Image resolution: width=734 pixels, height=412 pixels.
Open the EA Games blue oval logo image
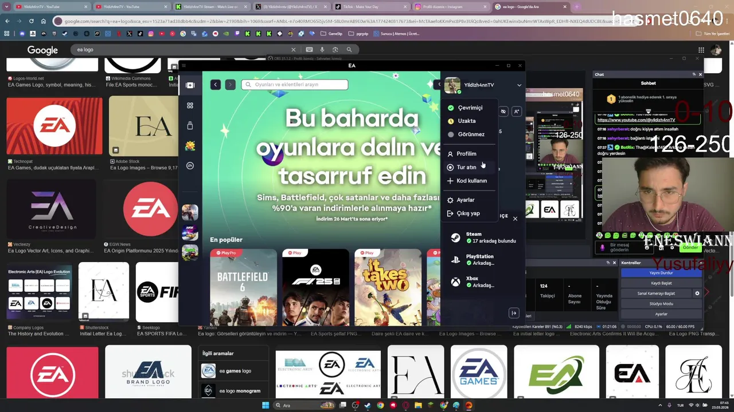[479, 373]
